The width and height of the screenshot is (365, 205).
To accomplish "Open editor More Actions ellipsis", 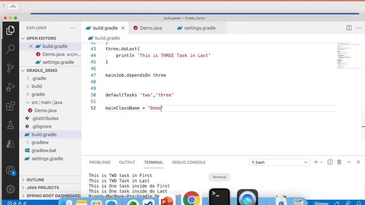I will 358,28.
